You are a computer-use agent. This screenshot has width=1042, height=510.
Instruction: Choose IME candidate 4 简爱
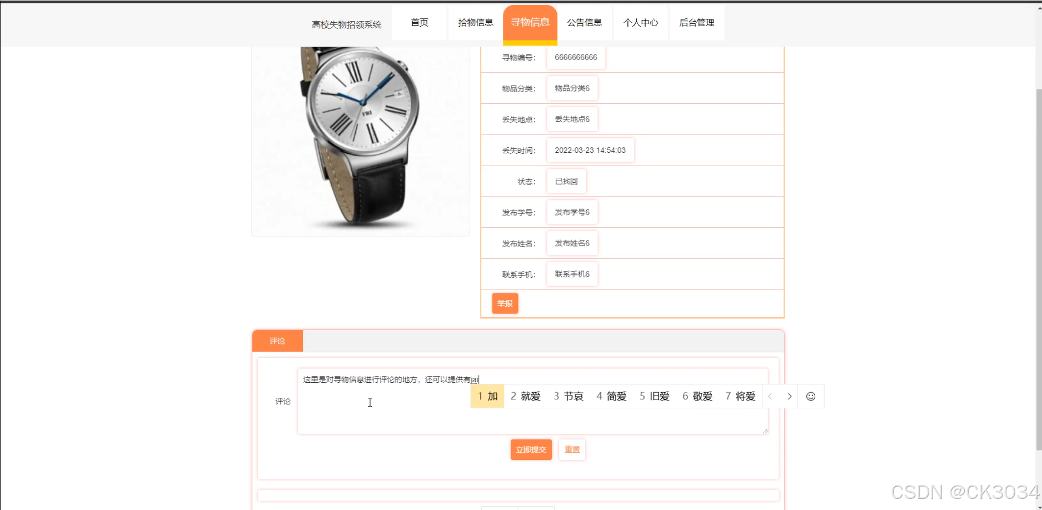point(611,396)
